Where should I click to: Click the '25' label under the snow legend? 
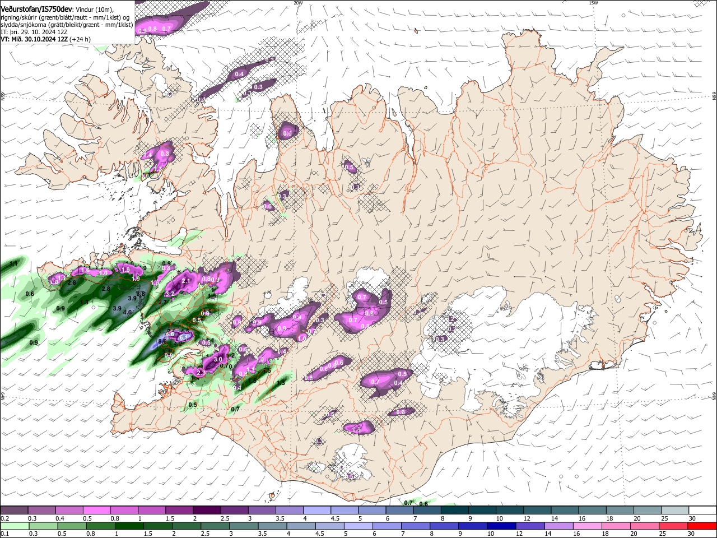pyautogui.click(x=664, y=518)
